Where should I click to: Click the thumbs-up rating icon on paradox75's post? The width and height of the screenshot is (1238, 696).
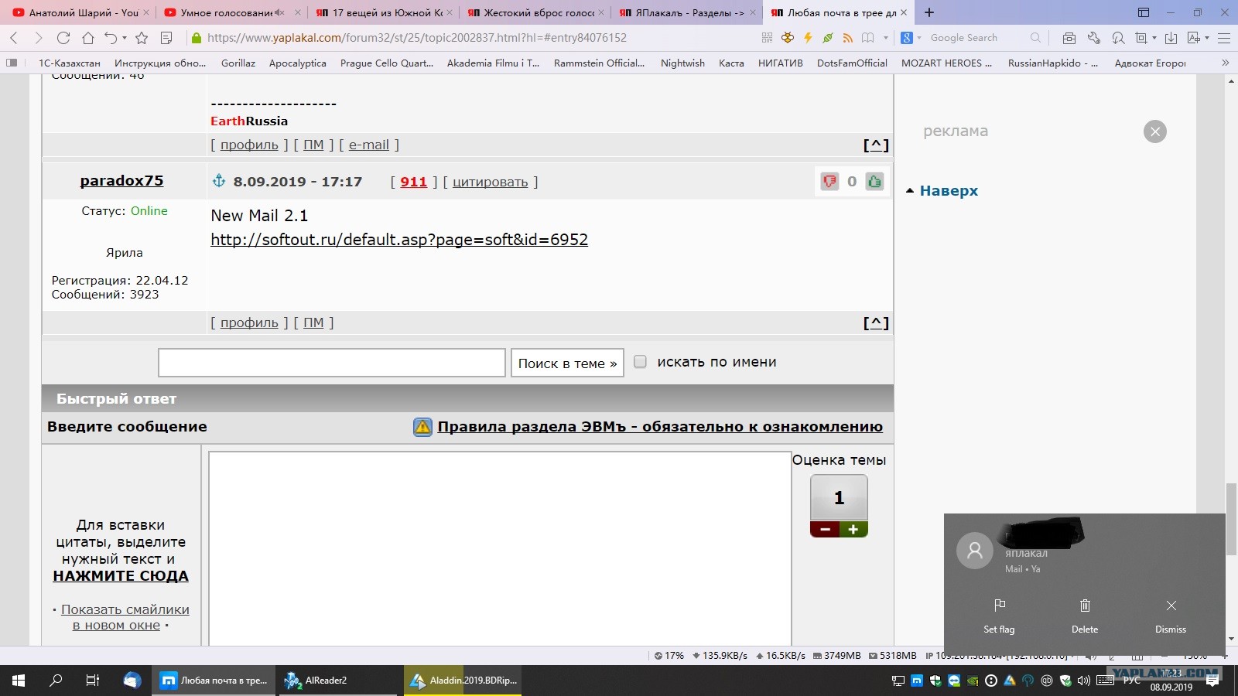tap(874, 181)
